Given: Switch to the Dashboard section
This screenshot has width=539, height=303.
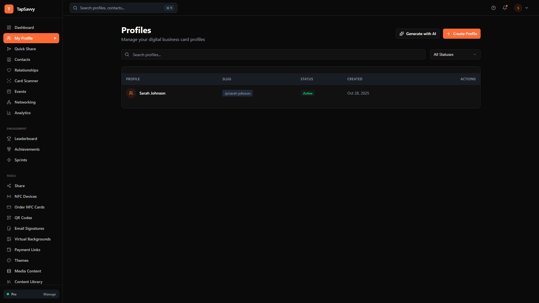Looking at the screenshot, I should click(x=24, y=27).
